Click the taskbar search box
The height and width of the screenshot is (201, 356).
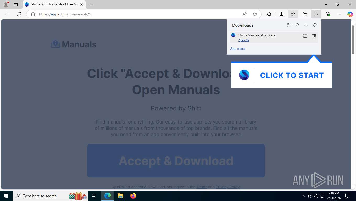click(x=51, y=196)
